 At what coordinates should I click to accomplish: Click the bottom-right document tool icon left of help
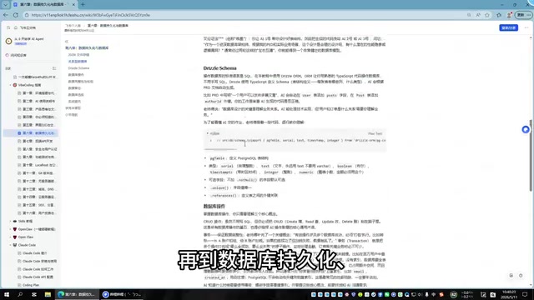point(511,276)
